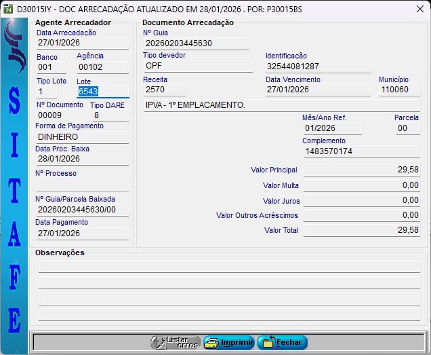Select the Forma de Pagamento field DINHEIRO
The width and height of the screenshot is (431, 355).
pyautogui.click(x=81, y=137)
